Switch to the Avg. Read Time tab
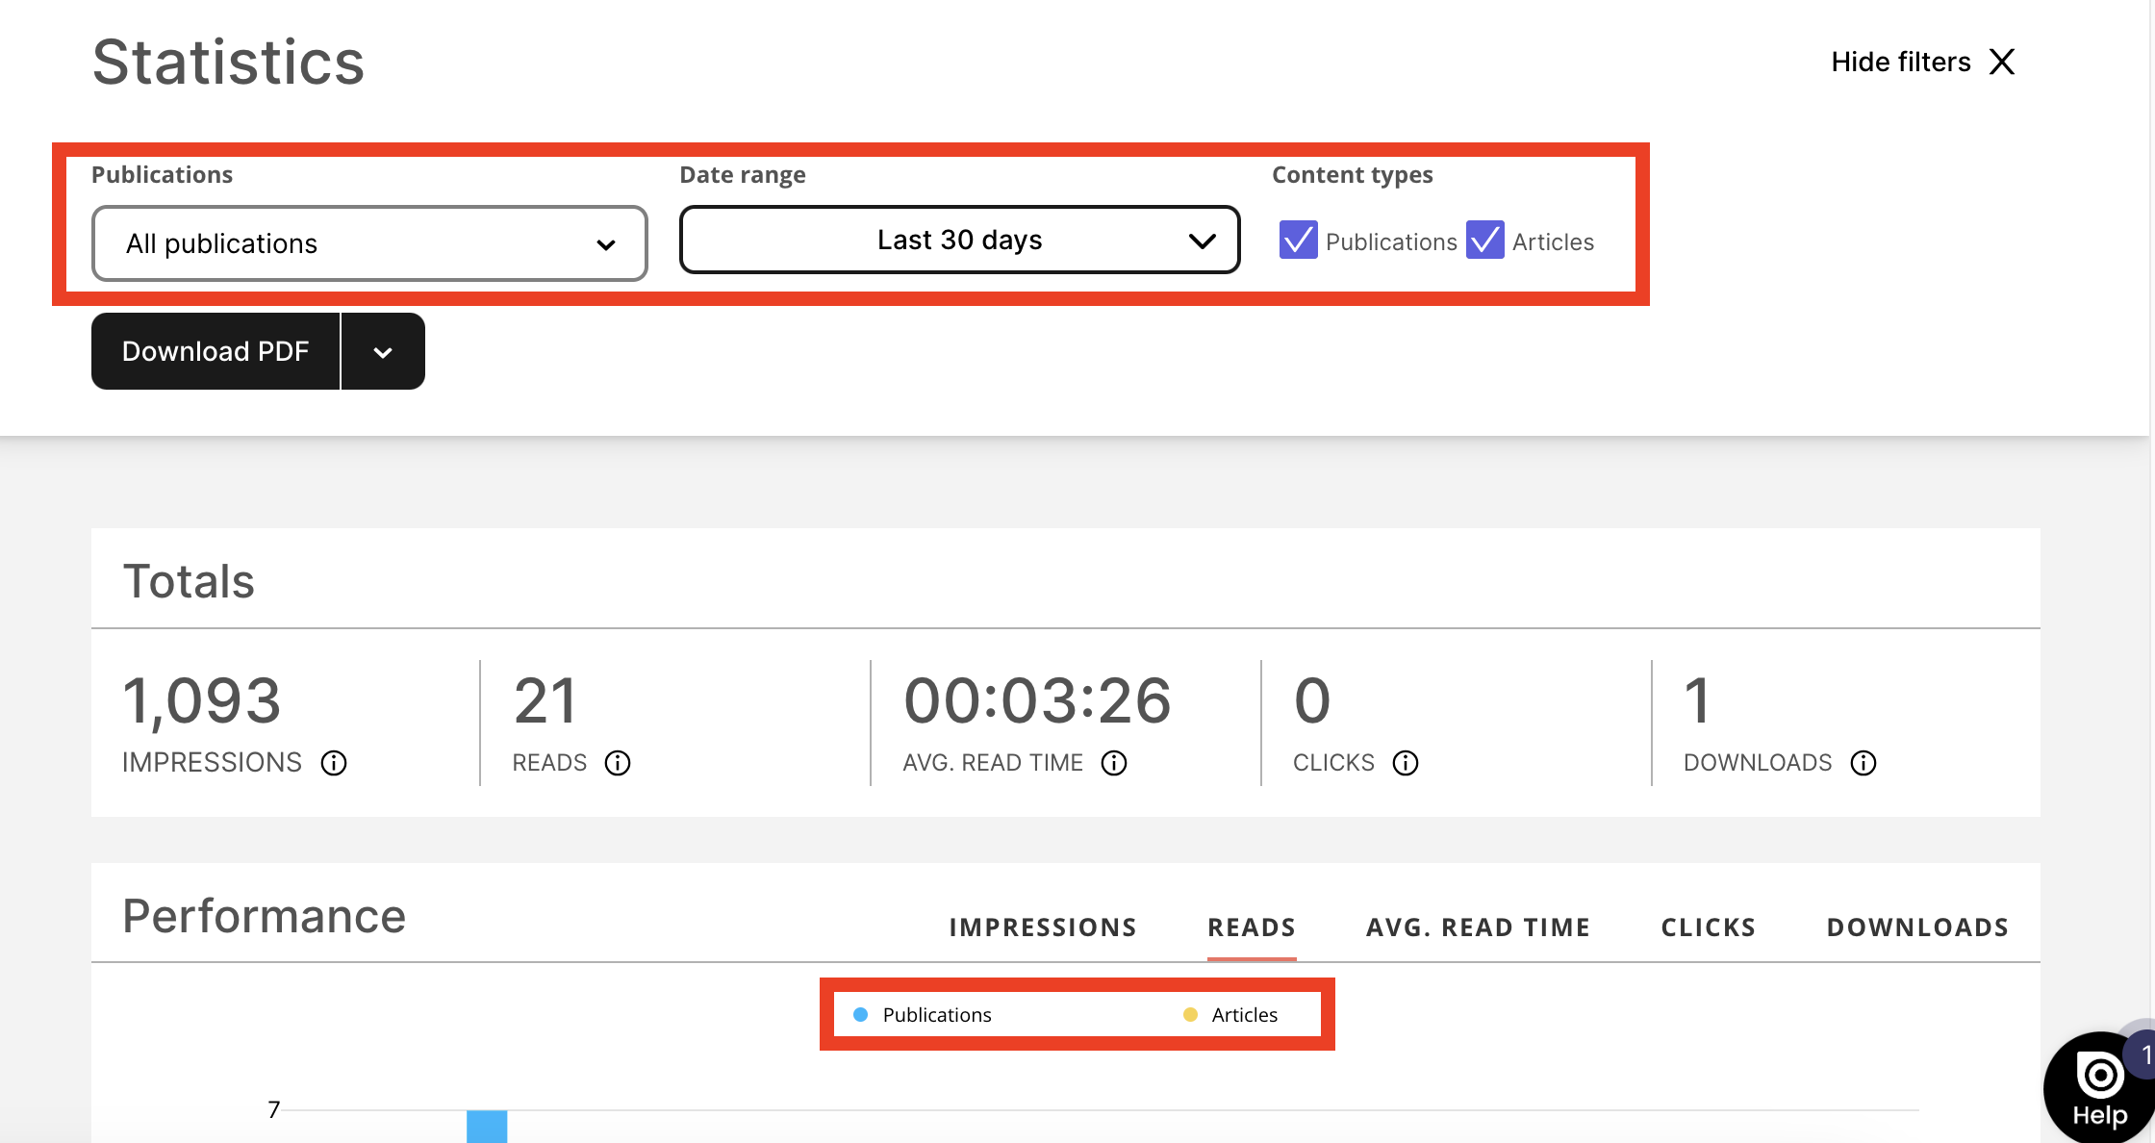 coord(1478,927)
